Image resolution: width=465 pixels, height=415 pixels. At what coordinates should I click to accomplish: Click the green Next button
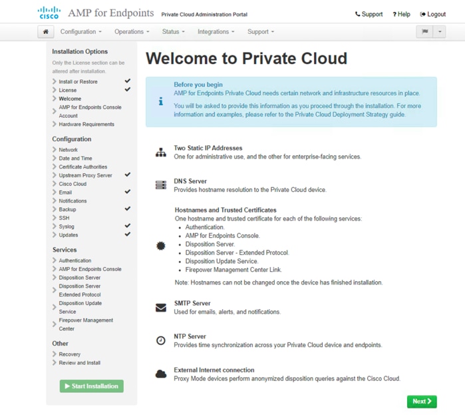(422, 402)
